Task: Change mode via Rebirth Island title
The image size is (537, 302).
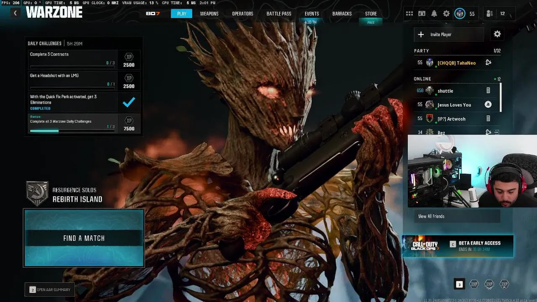Action: pos(77,199)
